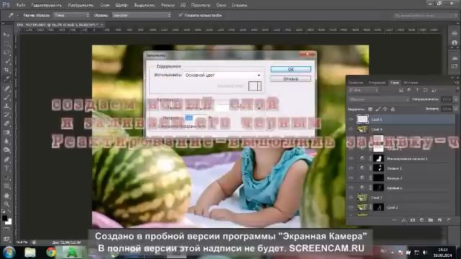Select the Hand tool

(x=6, y=195)
